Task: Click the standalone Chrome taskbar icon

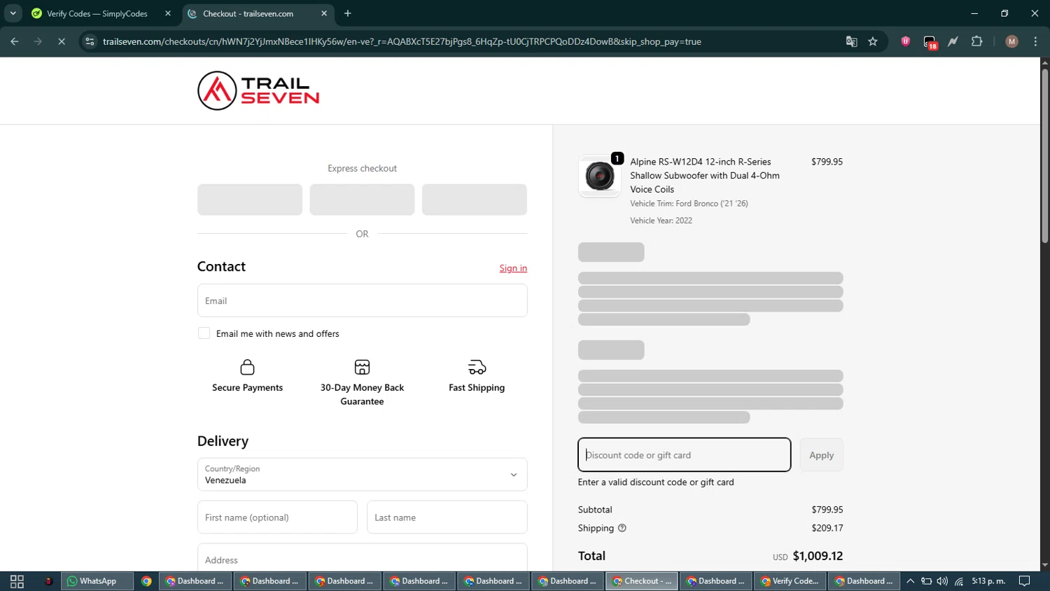Action: pos(146,581)
